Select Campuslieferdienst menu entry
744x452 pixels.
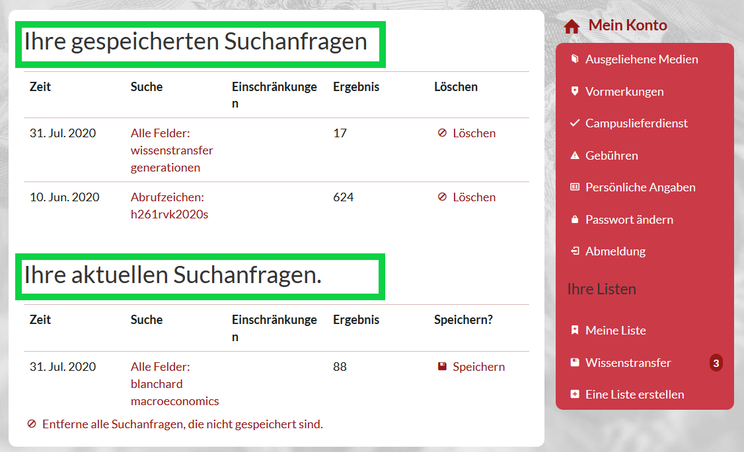click(636, 123)
